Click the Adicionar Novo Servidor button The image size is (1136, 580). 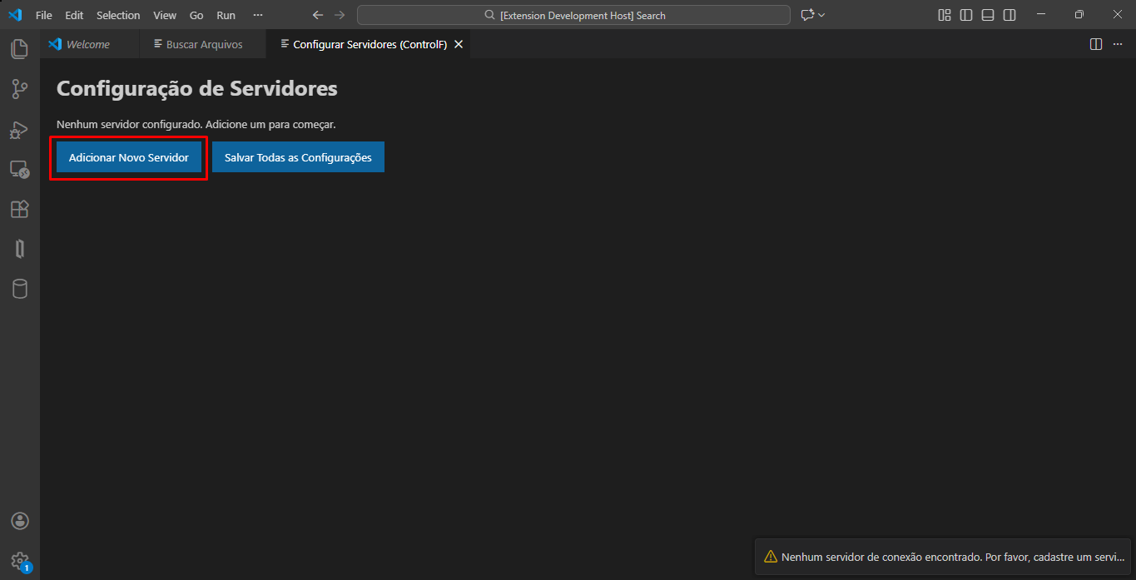tap(129, 157)
